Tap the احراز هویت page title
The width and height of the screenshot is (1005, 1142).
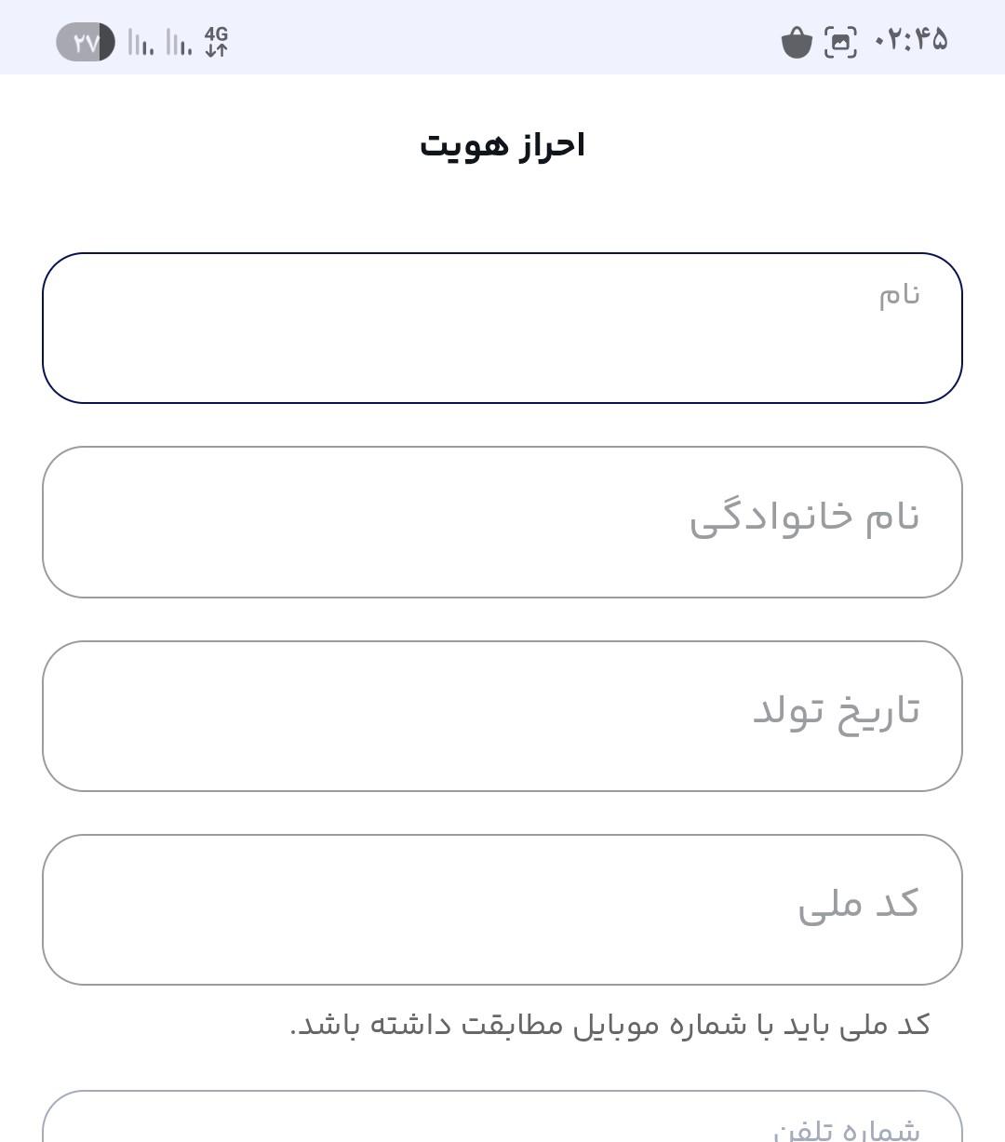click(502, 144)
